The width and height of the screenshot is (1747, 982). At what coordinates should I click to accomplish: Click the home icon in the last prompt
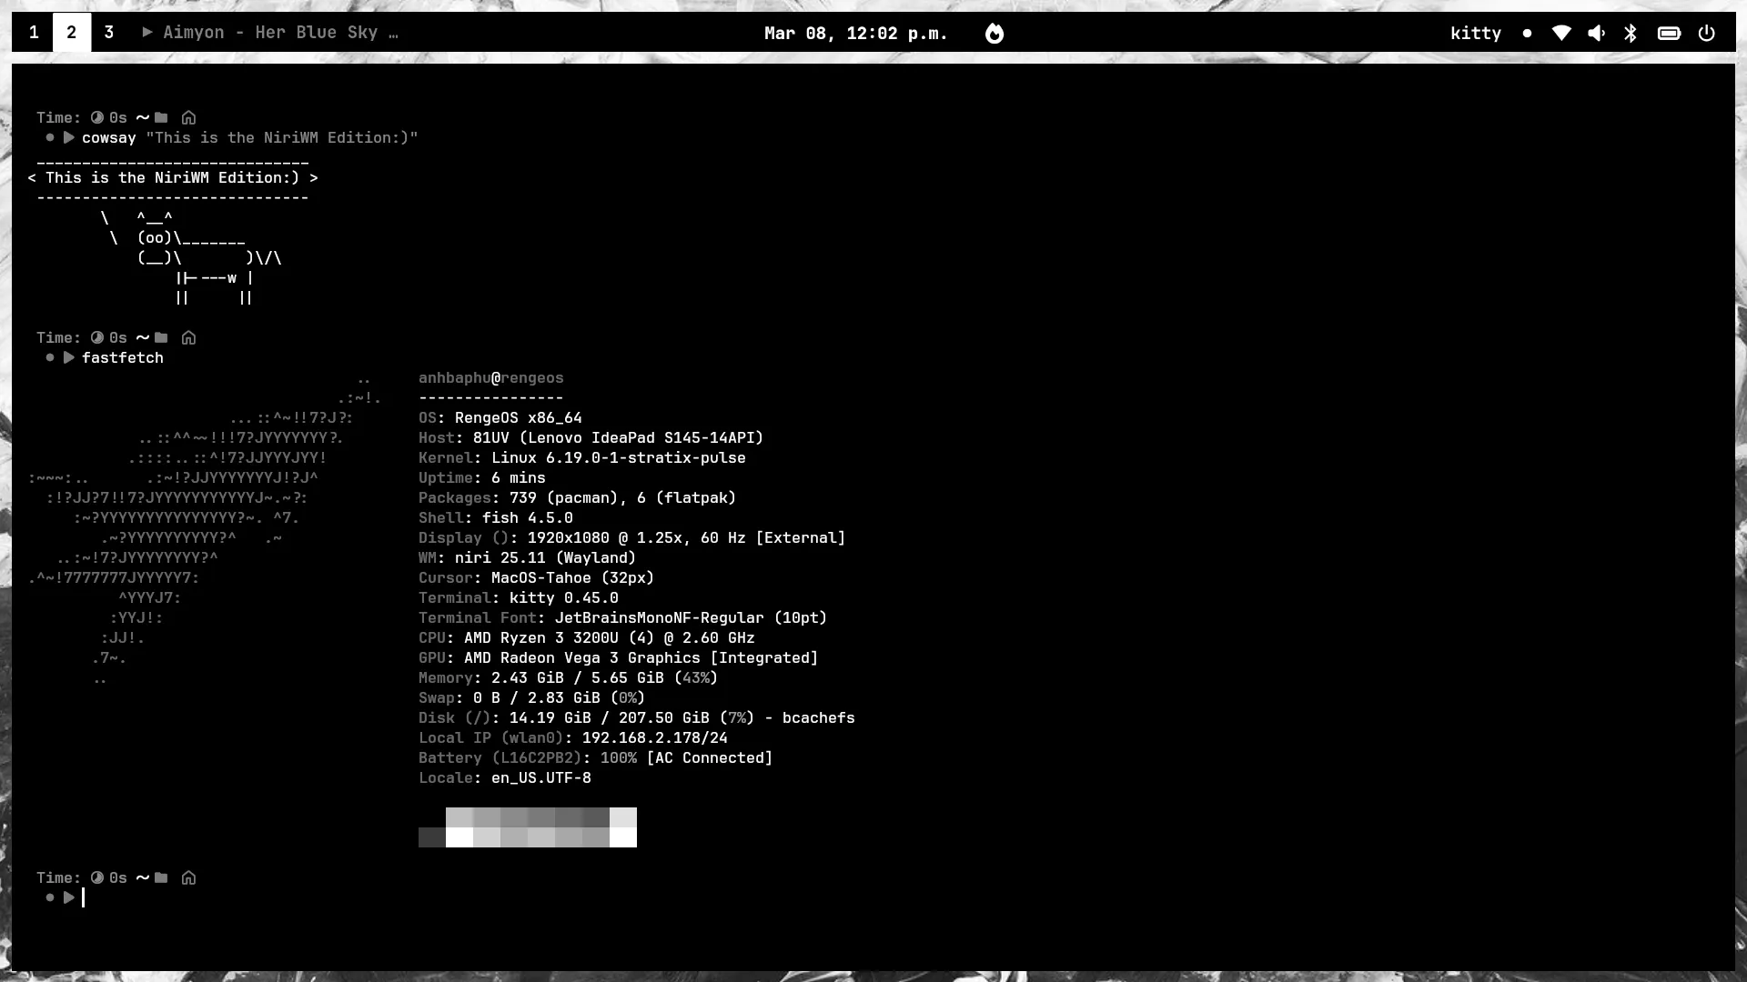point(188,877)
